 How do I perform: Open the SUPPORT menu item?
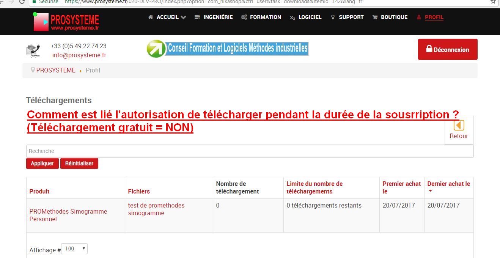point(351,17)
